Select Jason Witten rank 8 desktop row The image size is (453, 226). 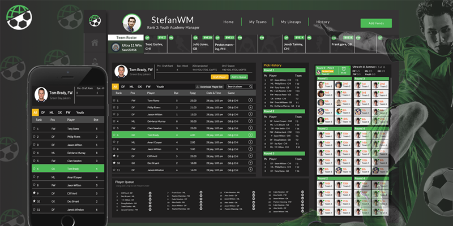point(183,149)
